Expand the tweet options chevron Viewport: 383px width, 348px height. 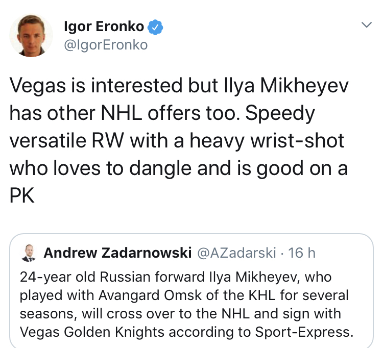(366, 25)
